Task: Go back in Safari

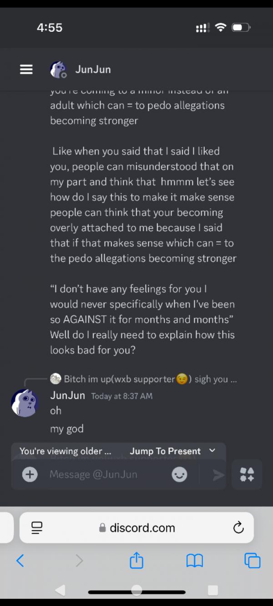Action: 20,561
